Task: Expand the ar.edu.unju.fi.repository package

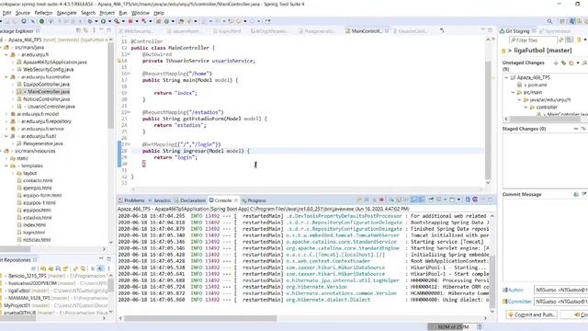Action: click(x=6, y=121)
